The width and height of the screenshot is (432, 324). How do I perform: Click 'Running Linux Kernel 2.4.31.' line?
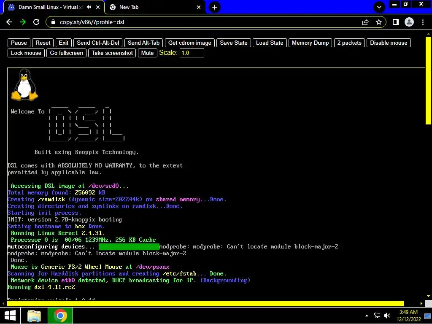[x=58, y=233]
